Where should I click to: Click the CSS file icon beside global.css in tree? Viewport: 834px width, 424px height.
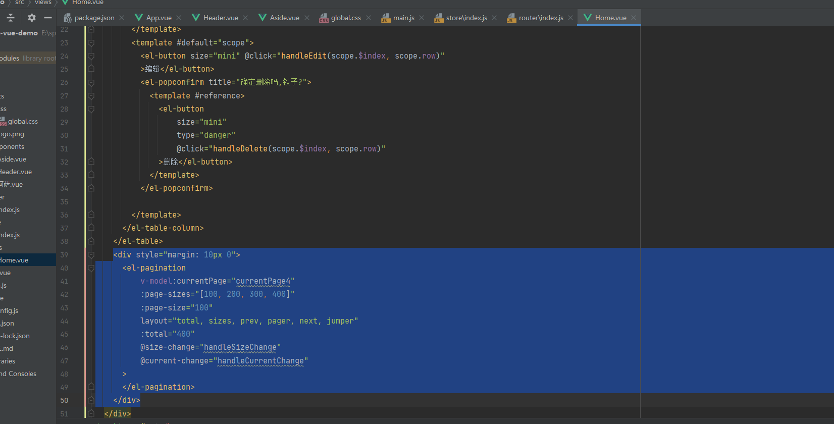(3, 122)
